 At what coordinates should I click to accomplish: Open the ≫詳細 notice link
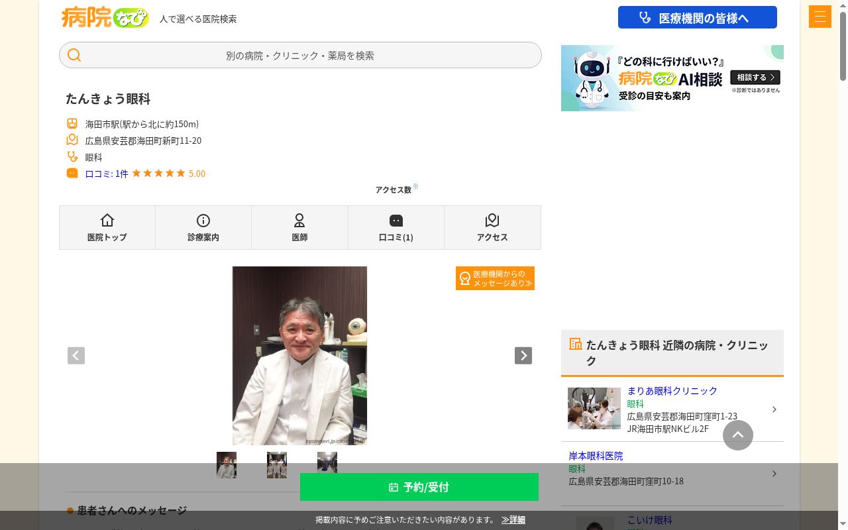tap(513, 520)
